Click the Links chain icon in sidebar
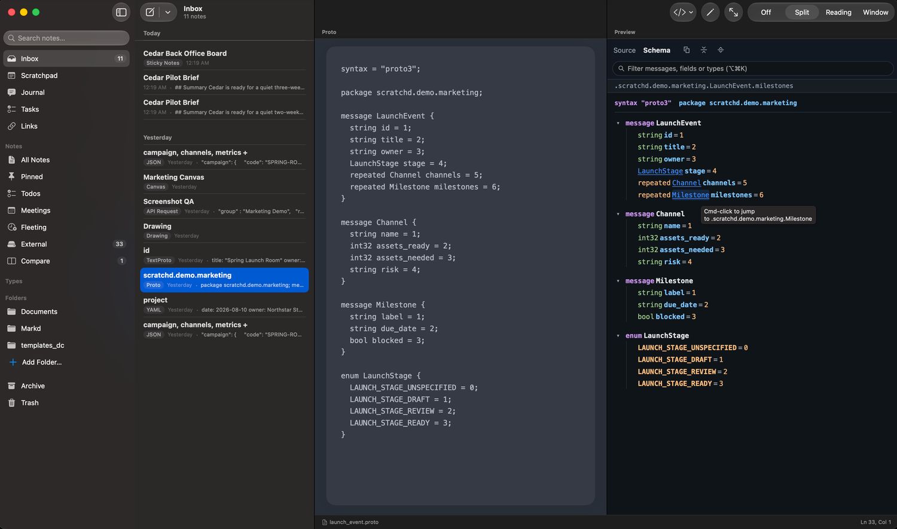 pyautogui.click(x=11, y=126)
